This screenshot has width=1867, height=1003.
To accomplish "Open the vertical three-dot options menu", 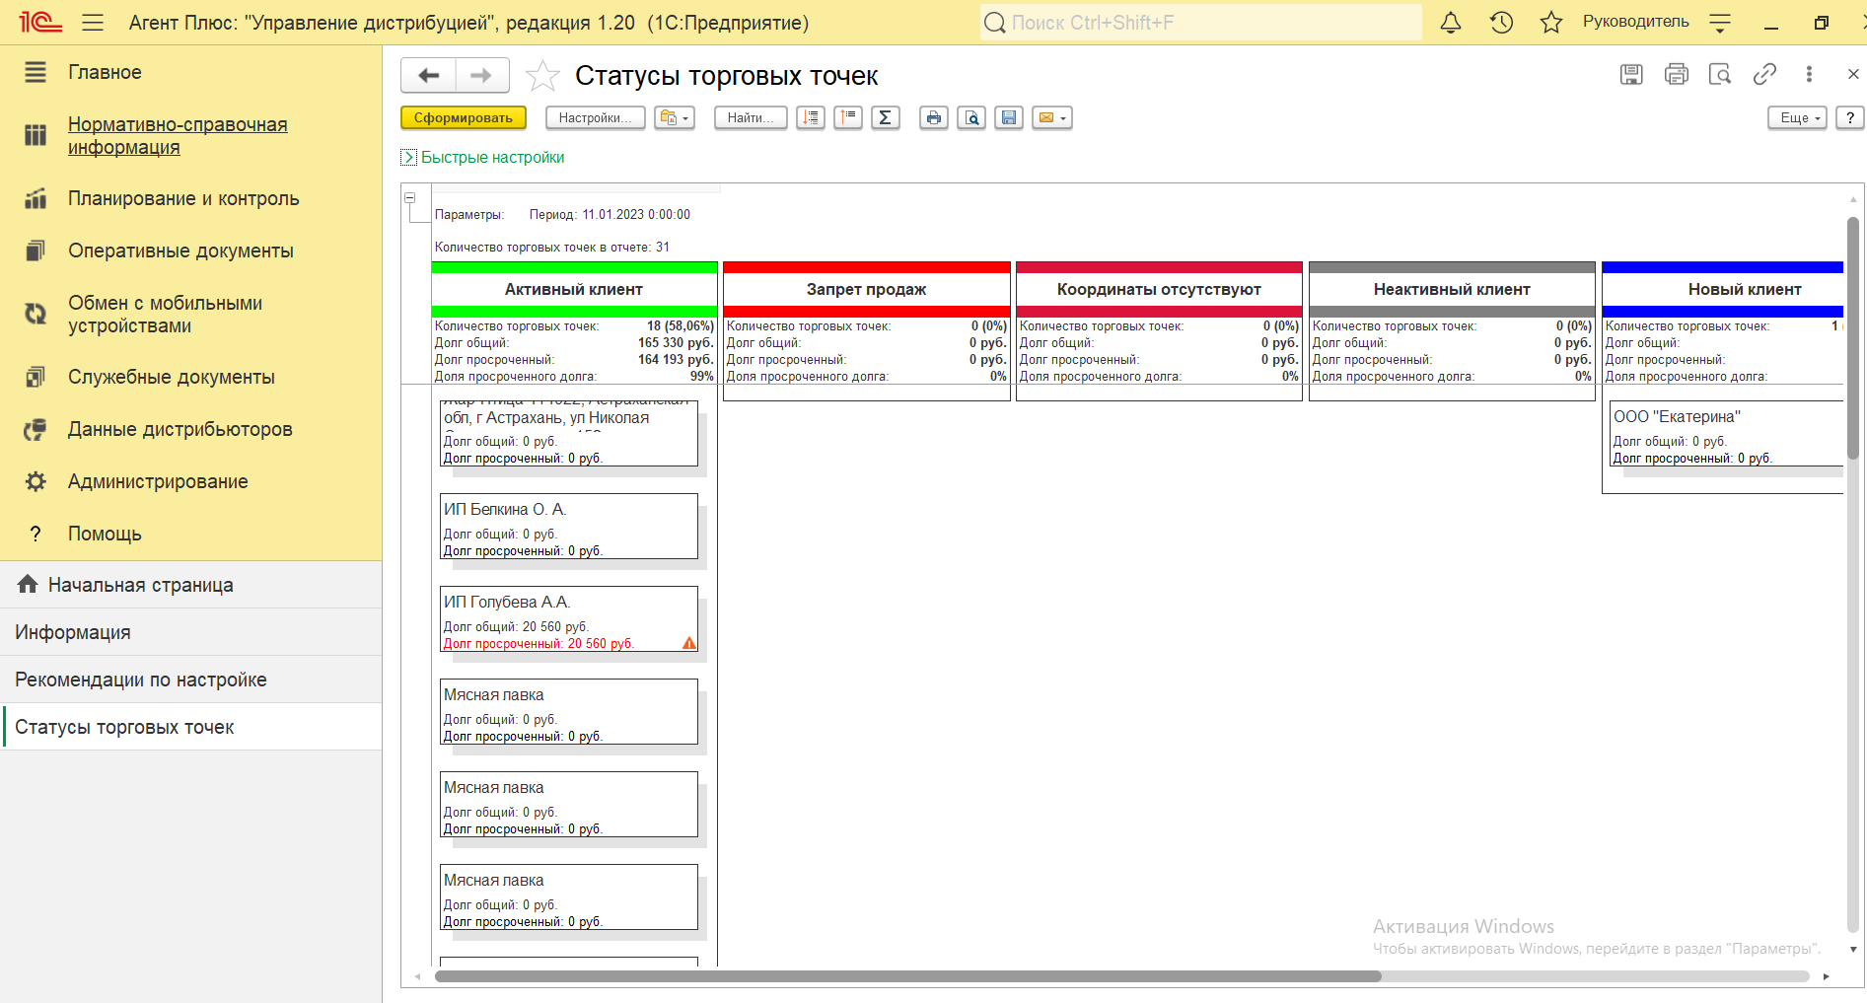I will point(1809,74).
